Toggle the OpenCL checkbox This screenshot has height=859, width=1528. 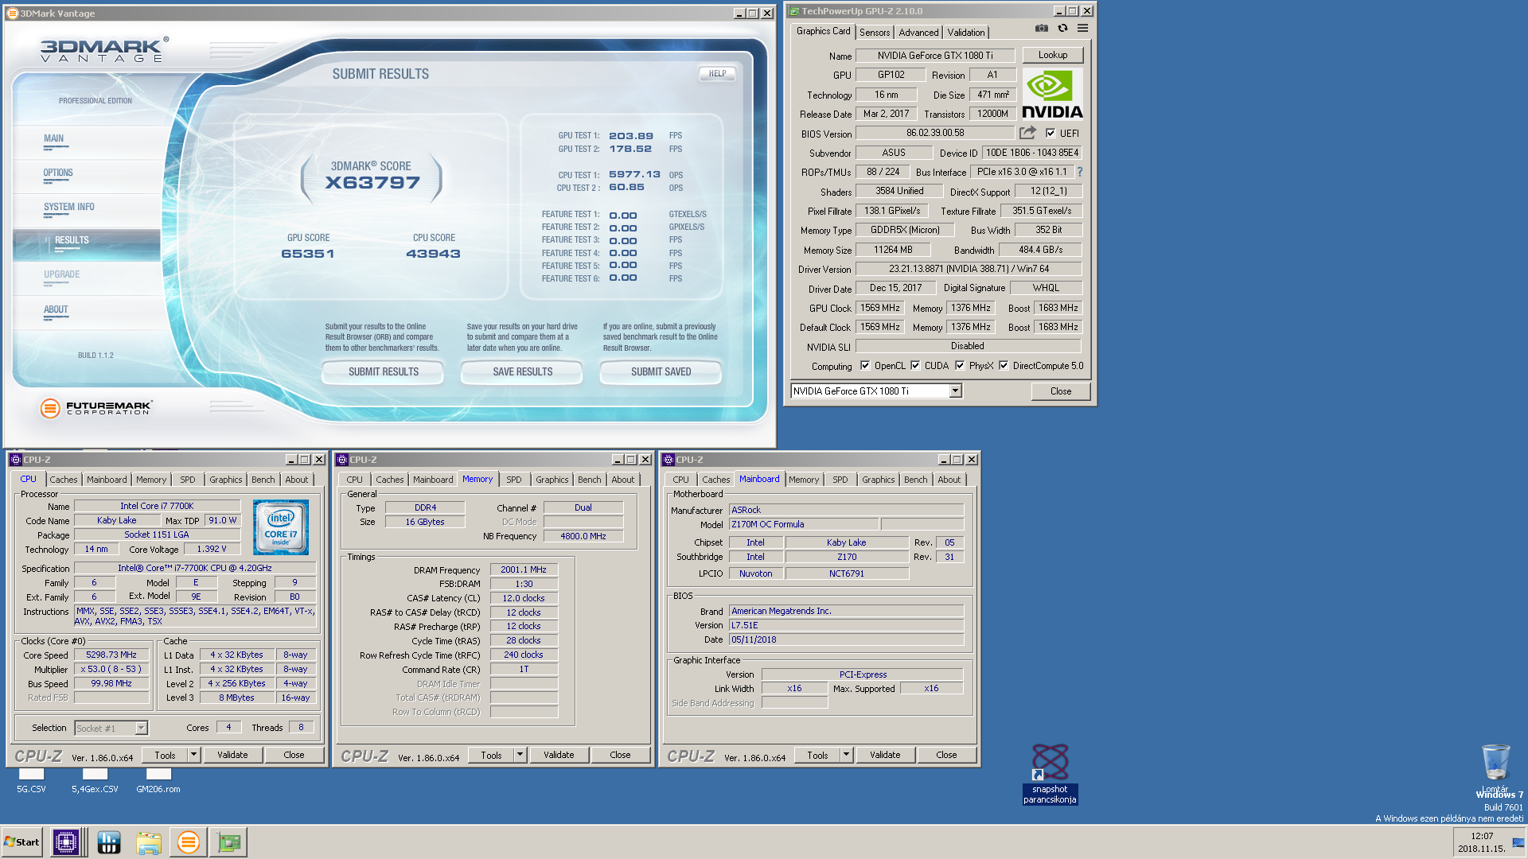coord(865,366)
